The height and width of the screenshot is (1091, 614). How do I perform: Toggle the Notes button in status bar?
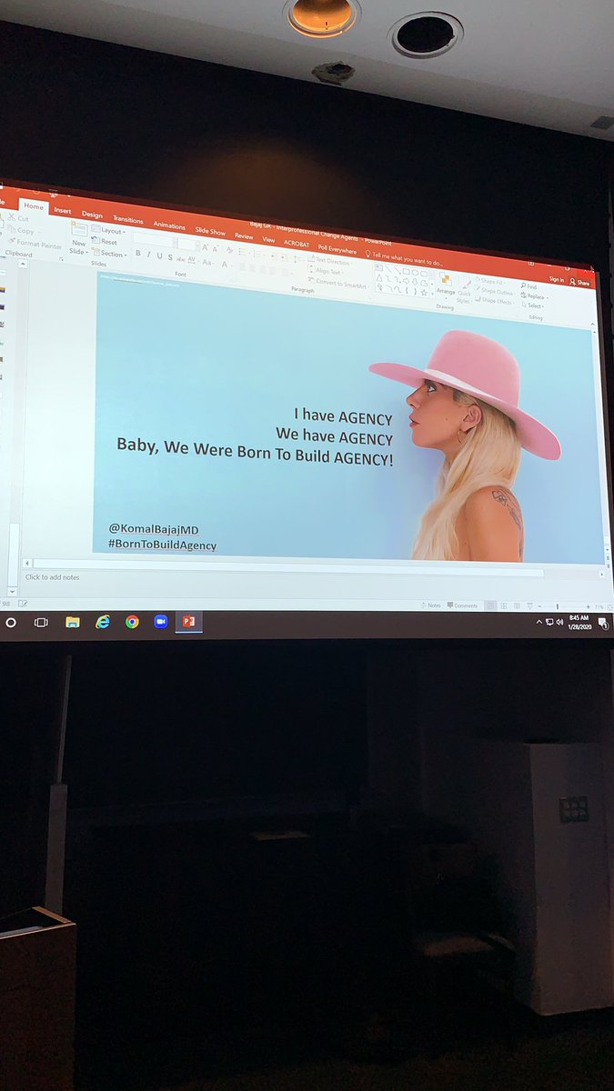point(431,606)
